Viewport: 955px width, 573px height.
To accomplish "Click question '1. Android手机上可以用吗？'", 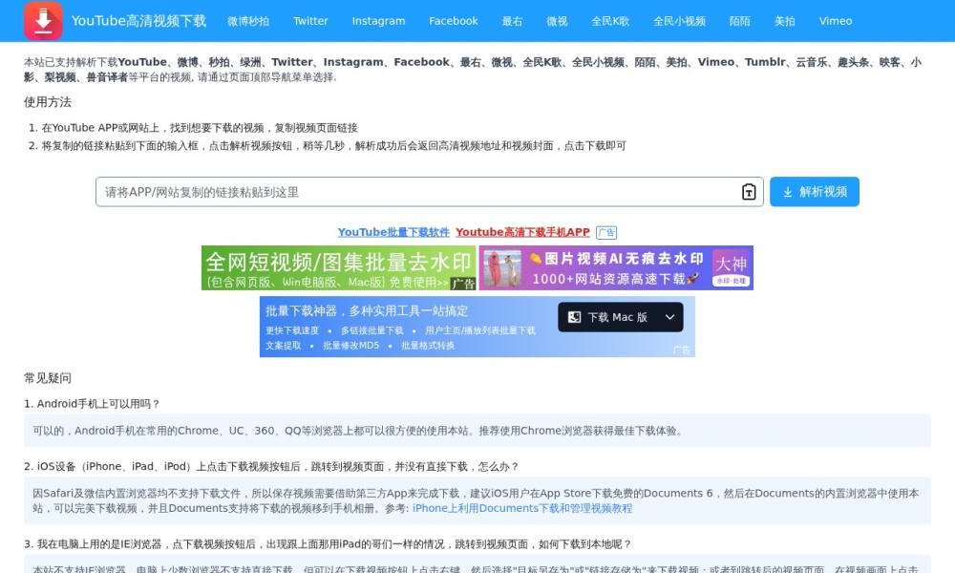I will click(92, 404).
